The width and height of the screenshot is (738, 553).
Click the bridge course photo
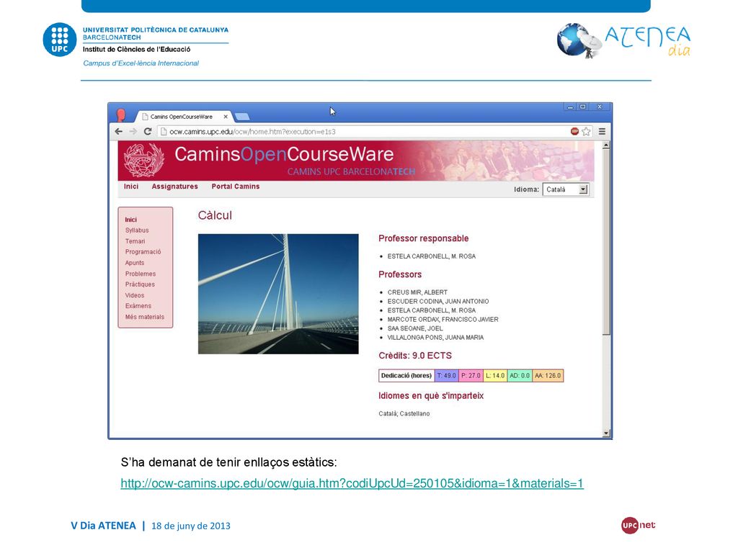tap(278, 294)
